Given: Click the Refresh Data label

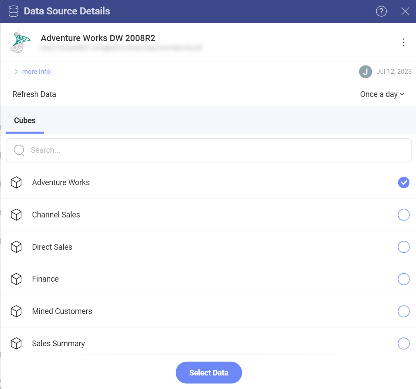Looking at the screenshot, I should (34, 94).
